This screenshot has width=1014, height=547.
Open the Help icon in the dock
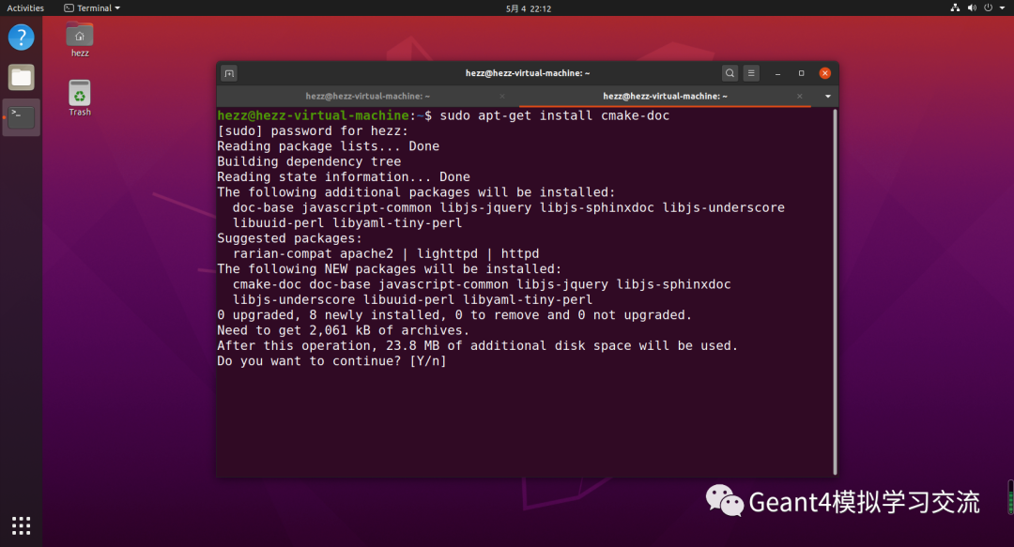[21, 37]
